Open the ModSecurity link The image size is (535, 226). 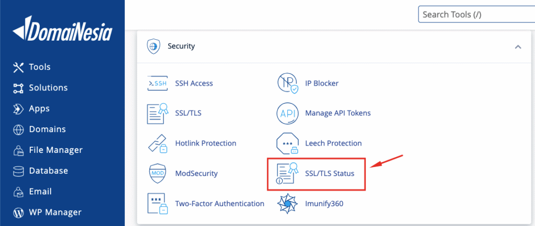tap(196, 174)
